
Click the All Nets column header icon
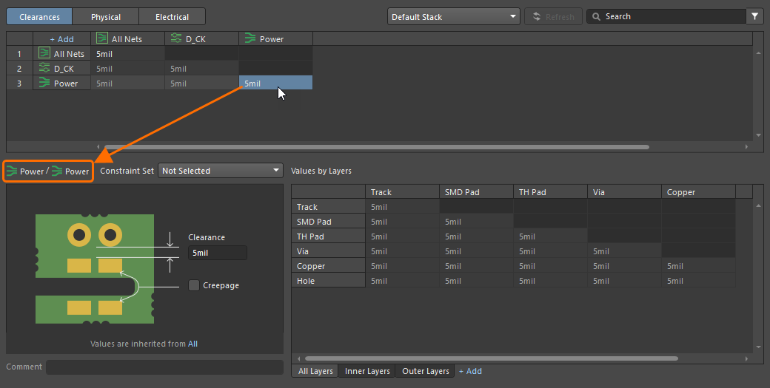pyautogui.click(x=102, y=39)
